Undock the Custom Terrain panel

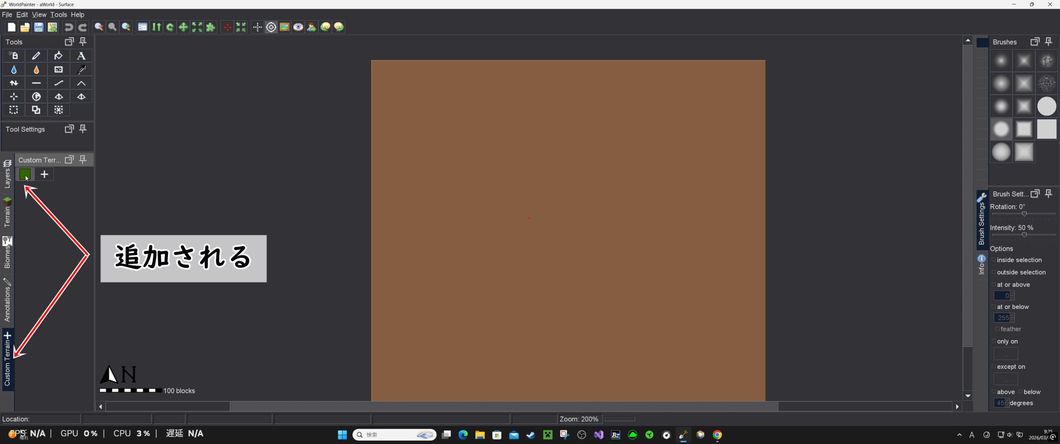[x=69, y=160]
